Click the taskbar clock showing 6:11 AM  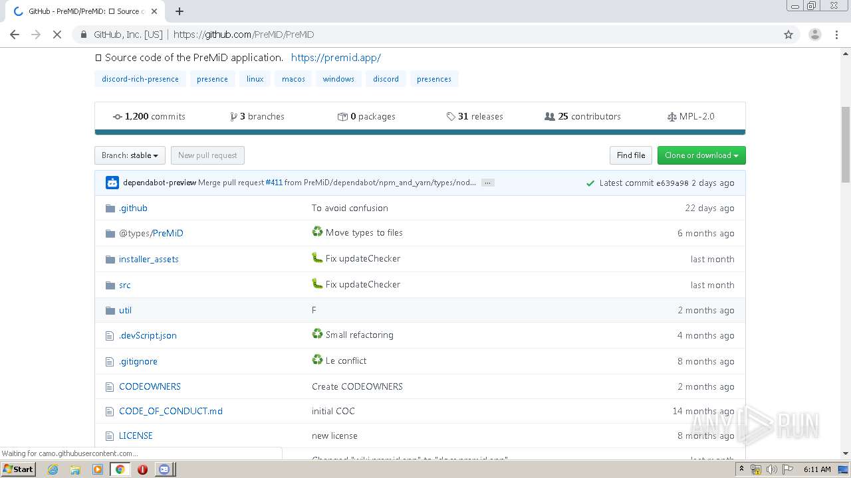tap(817, 469)
